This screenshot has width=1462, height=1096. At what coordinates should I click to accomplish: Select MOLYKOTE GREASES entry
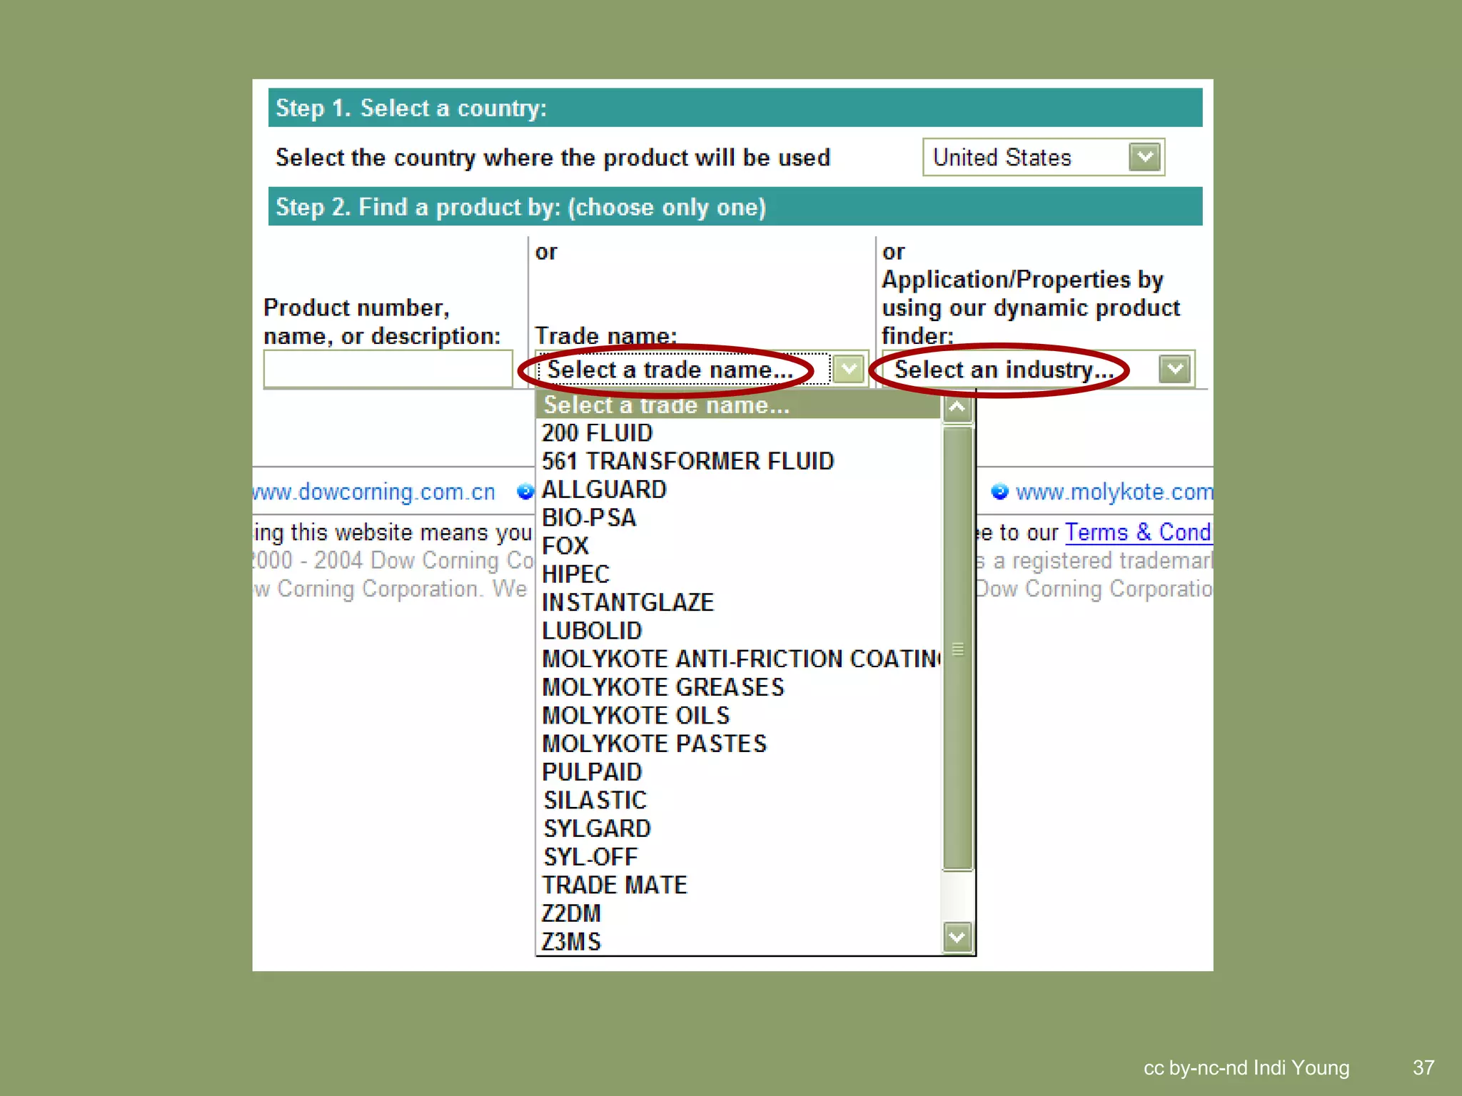pos(662,687)
